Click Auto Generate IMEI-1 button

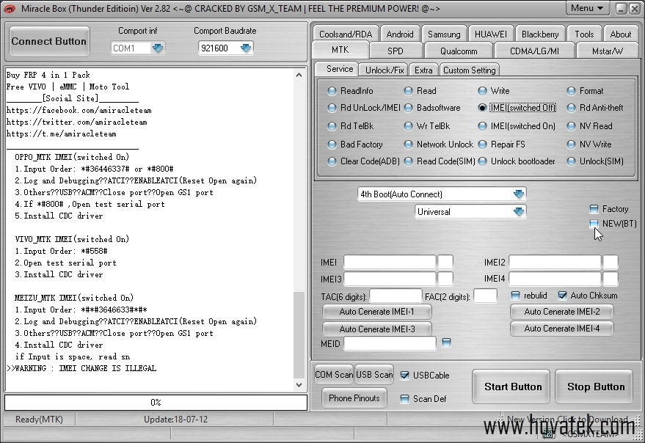tap(376, 312)
